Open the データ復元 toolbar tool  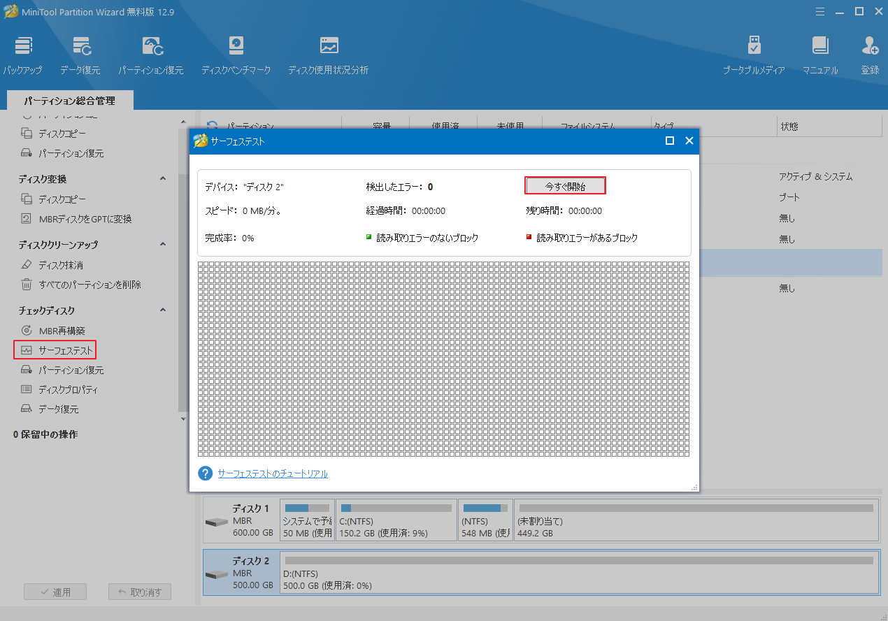click(80, 55)
